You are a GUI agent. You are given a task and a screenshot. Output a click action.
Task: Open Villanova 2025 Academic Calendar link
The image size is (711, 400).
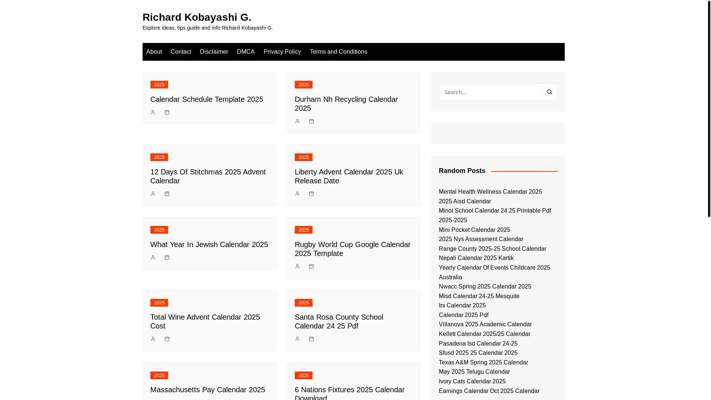coord(485,324)
